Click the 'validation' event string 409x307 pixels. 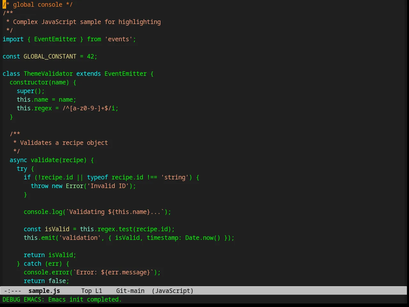80,238
